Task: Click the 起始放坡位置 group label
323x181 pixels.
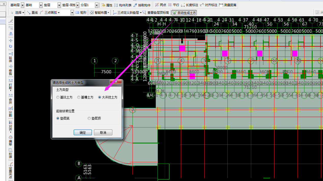Action: [65, 111]
